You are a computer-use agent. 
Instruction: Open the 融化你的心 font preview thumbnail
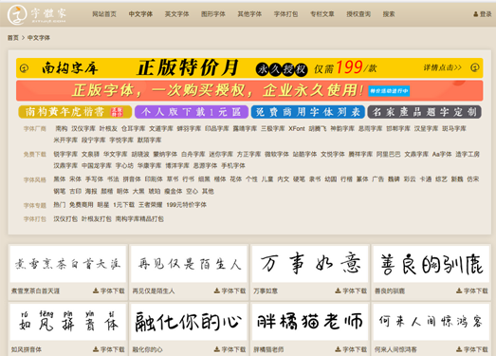click(189, 322)
